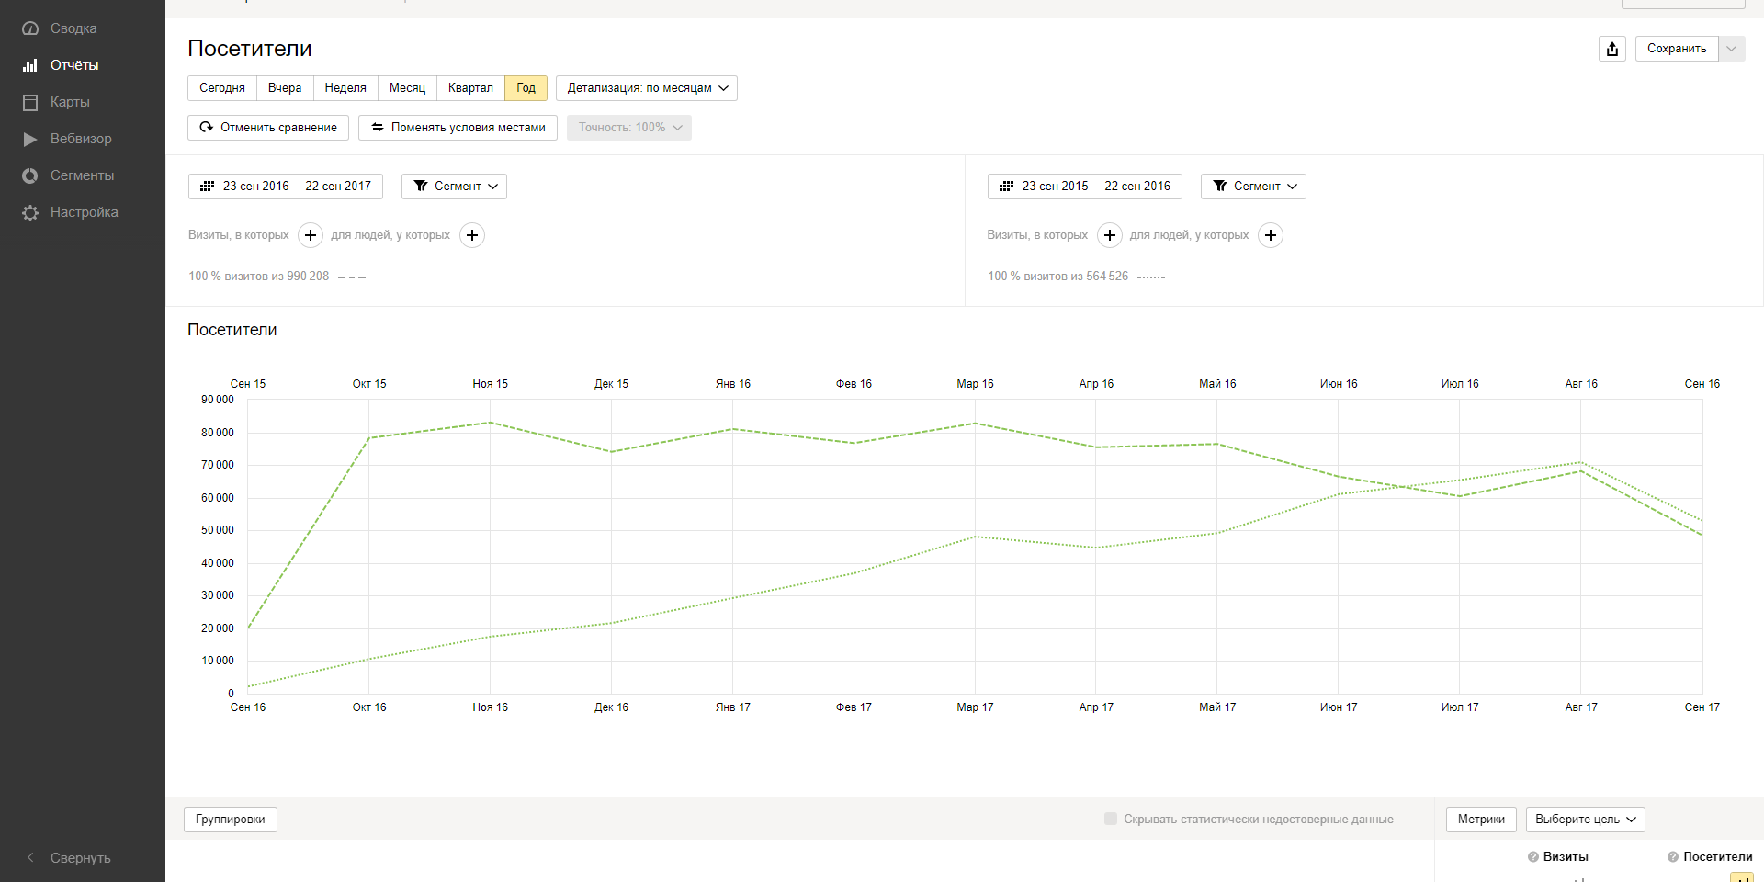The height and width of the screenshot is (882, 1764).
Task: Open Сегменты section in sidebar
Action: pyautogui.click(x=30, y=175)
